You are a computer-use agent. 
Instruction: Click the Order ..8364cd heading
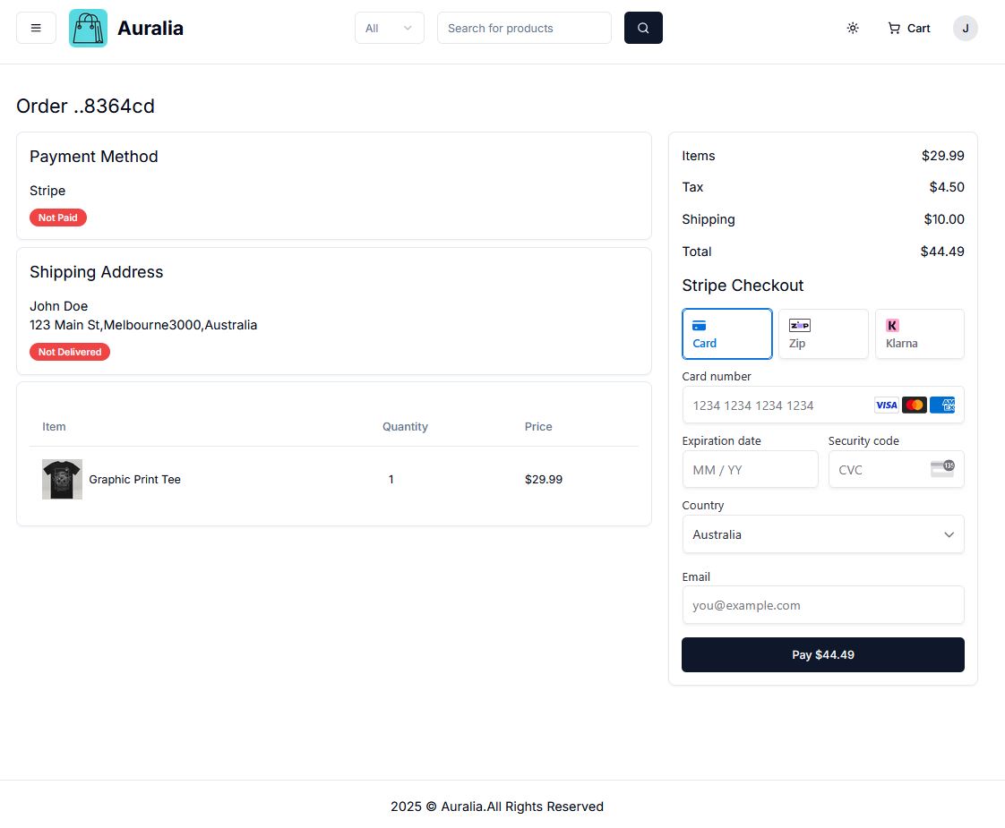click(x=85, y=106)
